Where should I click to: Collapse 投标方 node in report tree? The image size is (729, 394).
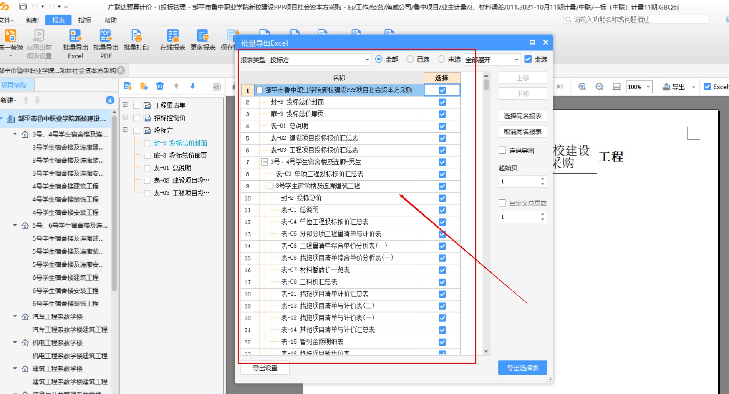point(125,130)
